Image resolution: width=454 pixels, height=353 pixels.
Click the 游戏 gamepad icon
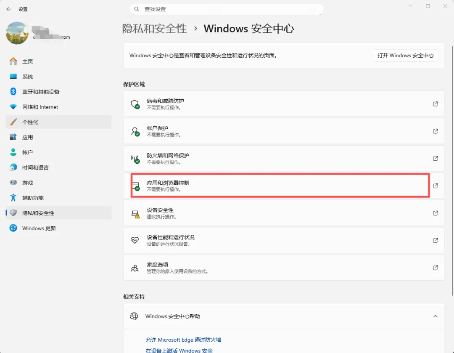(x=13, y=183)
